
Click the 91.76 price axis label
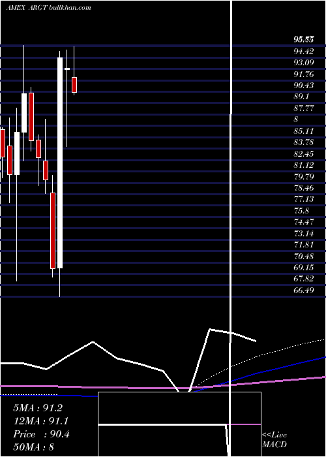coord(304,74)
